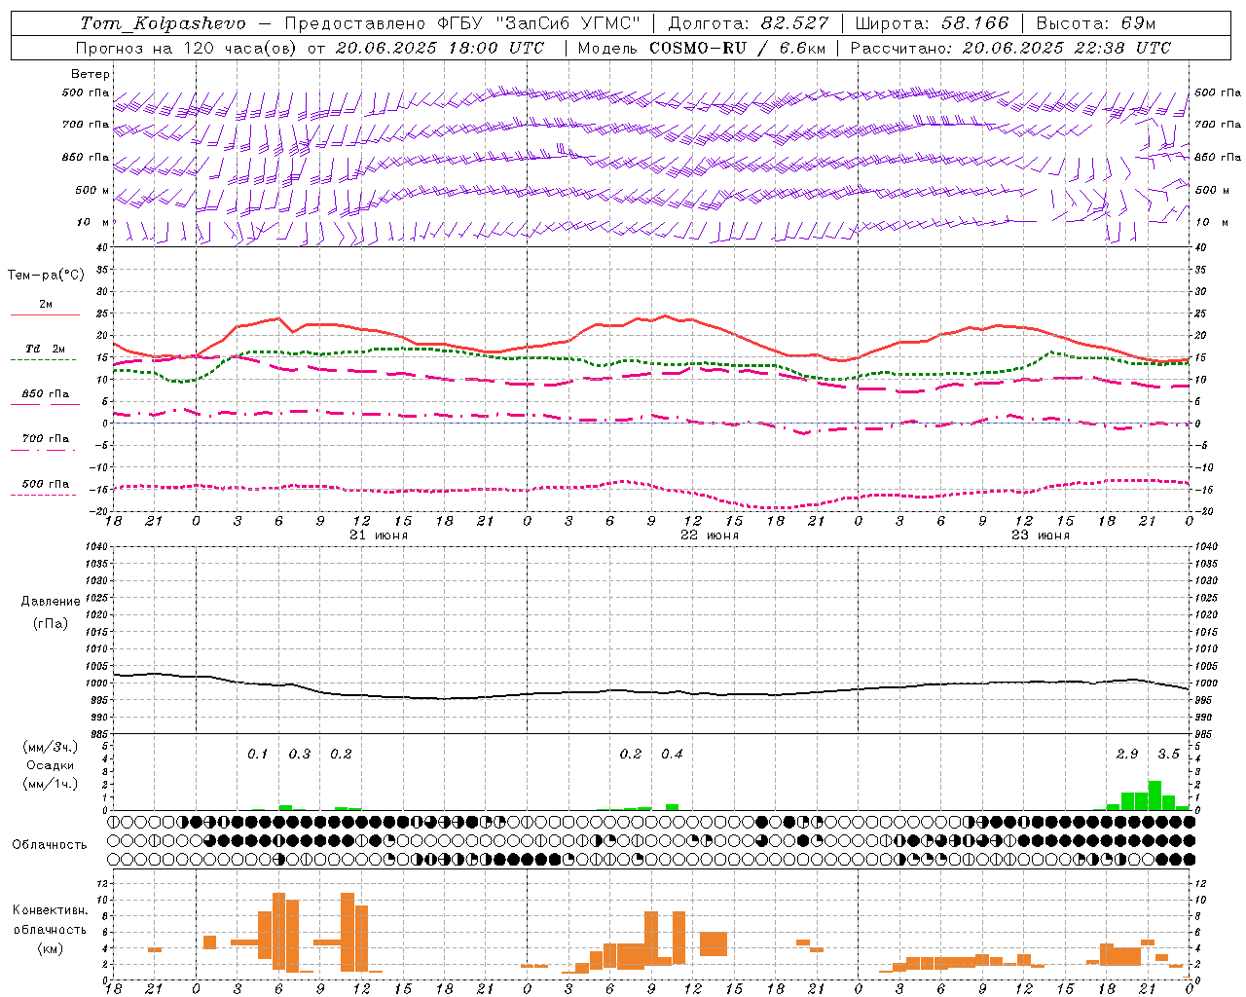Click the Долгота: 82.527 value
The image size is (1246, 997).
[x=749, y=22]
